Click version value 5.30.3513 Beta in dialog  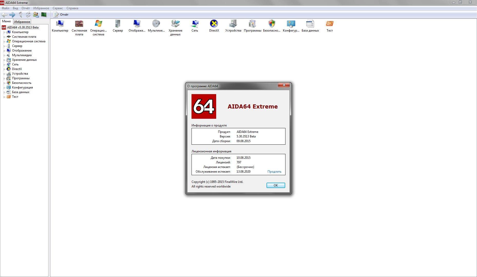pos(246,136)
